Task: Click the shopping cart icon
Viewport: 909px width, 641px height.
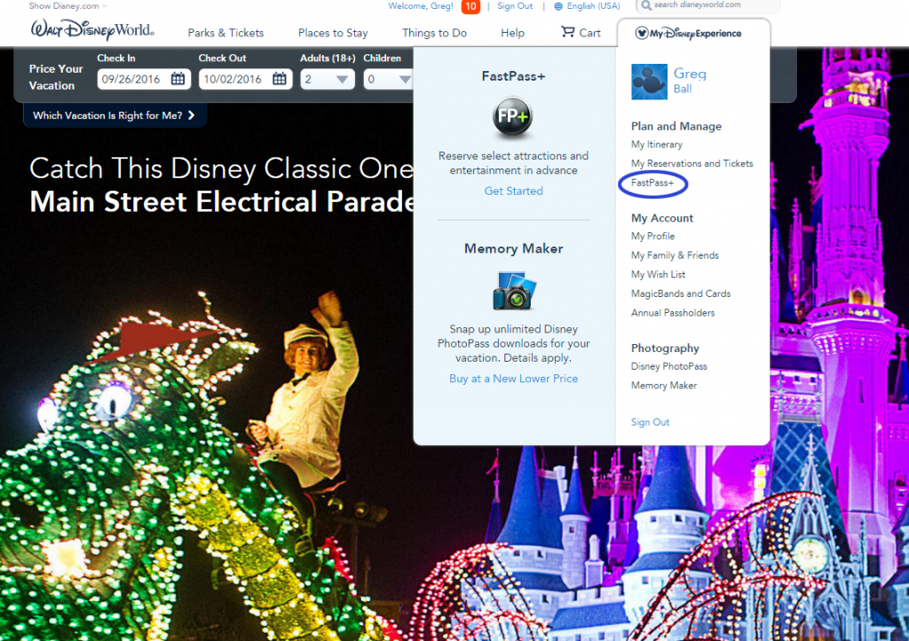Action: click(567, 32)
